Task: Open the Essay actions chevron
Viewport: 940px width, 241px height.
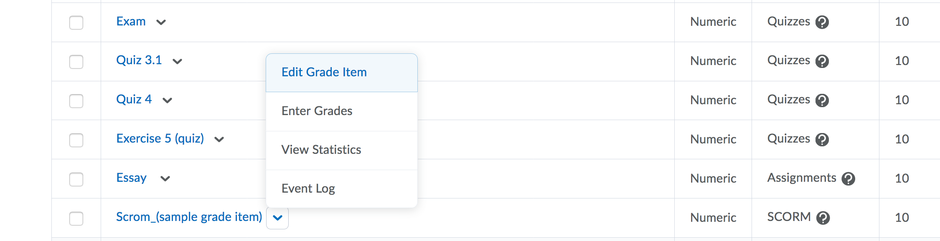Action: pos(165,179)
